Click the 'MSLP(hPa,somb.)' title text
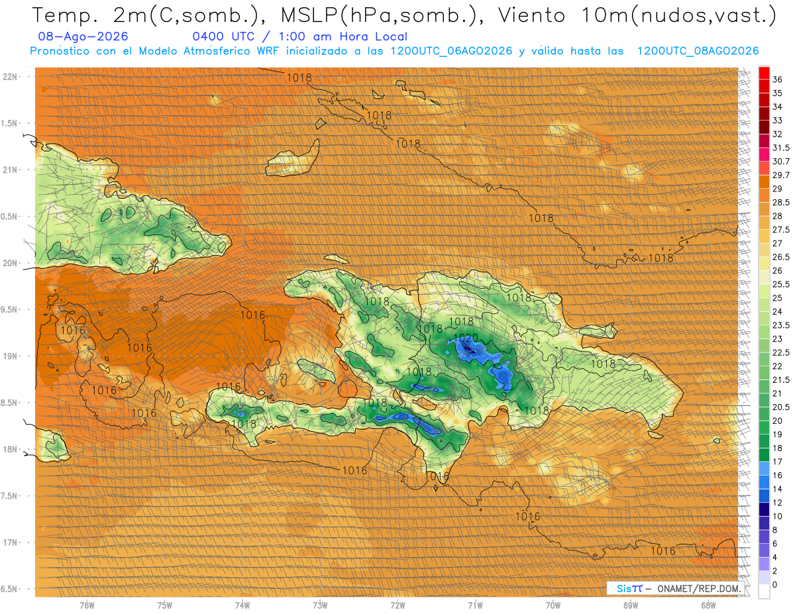Screen dimensions: 795x614 378,15
